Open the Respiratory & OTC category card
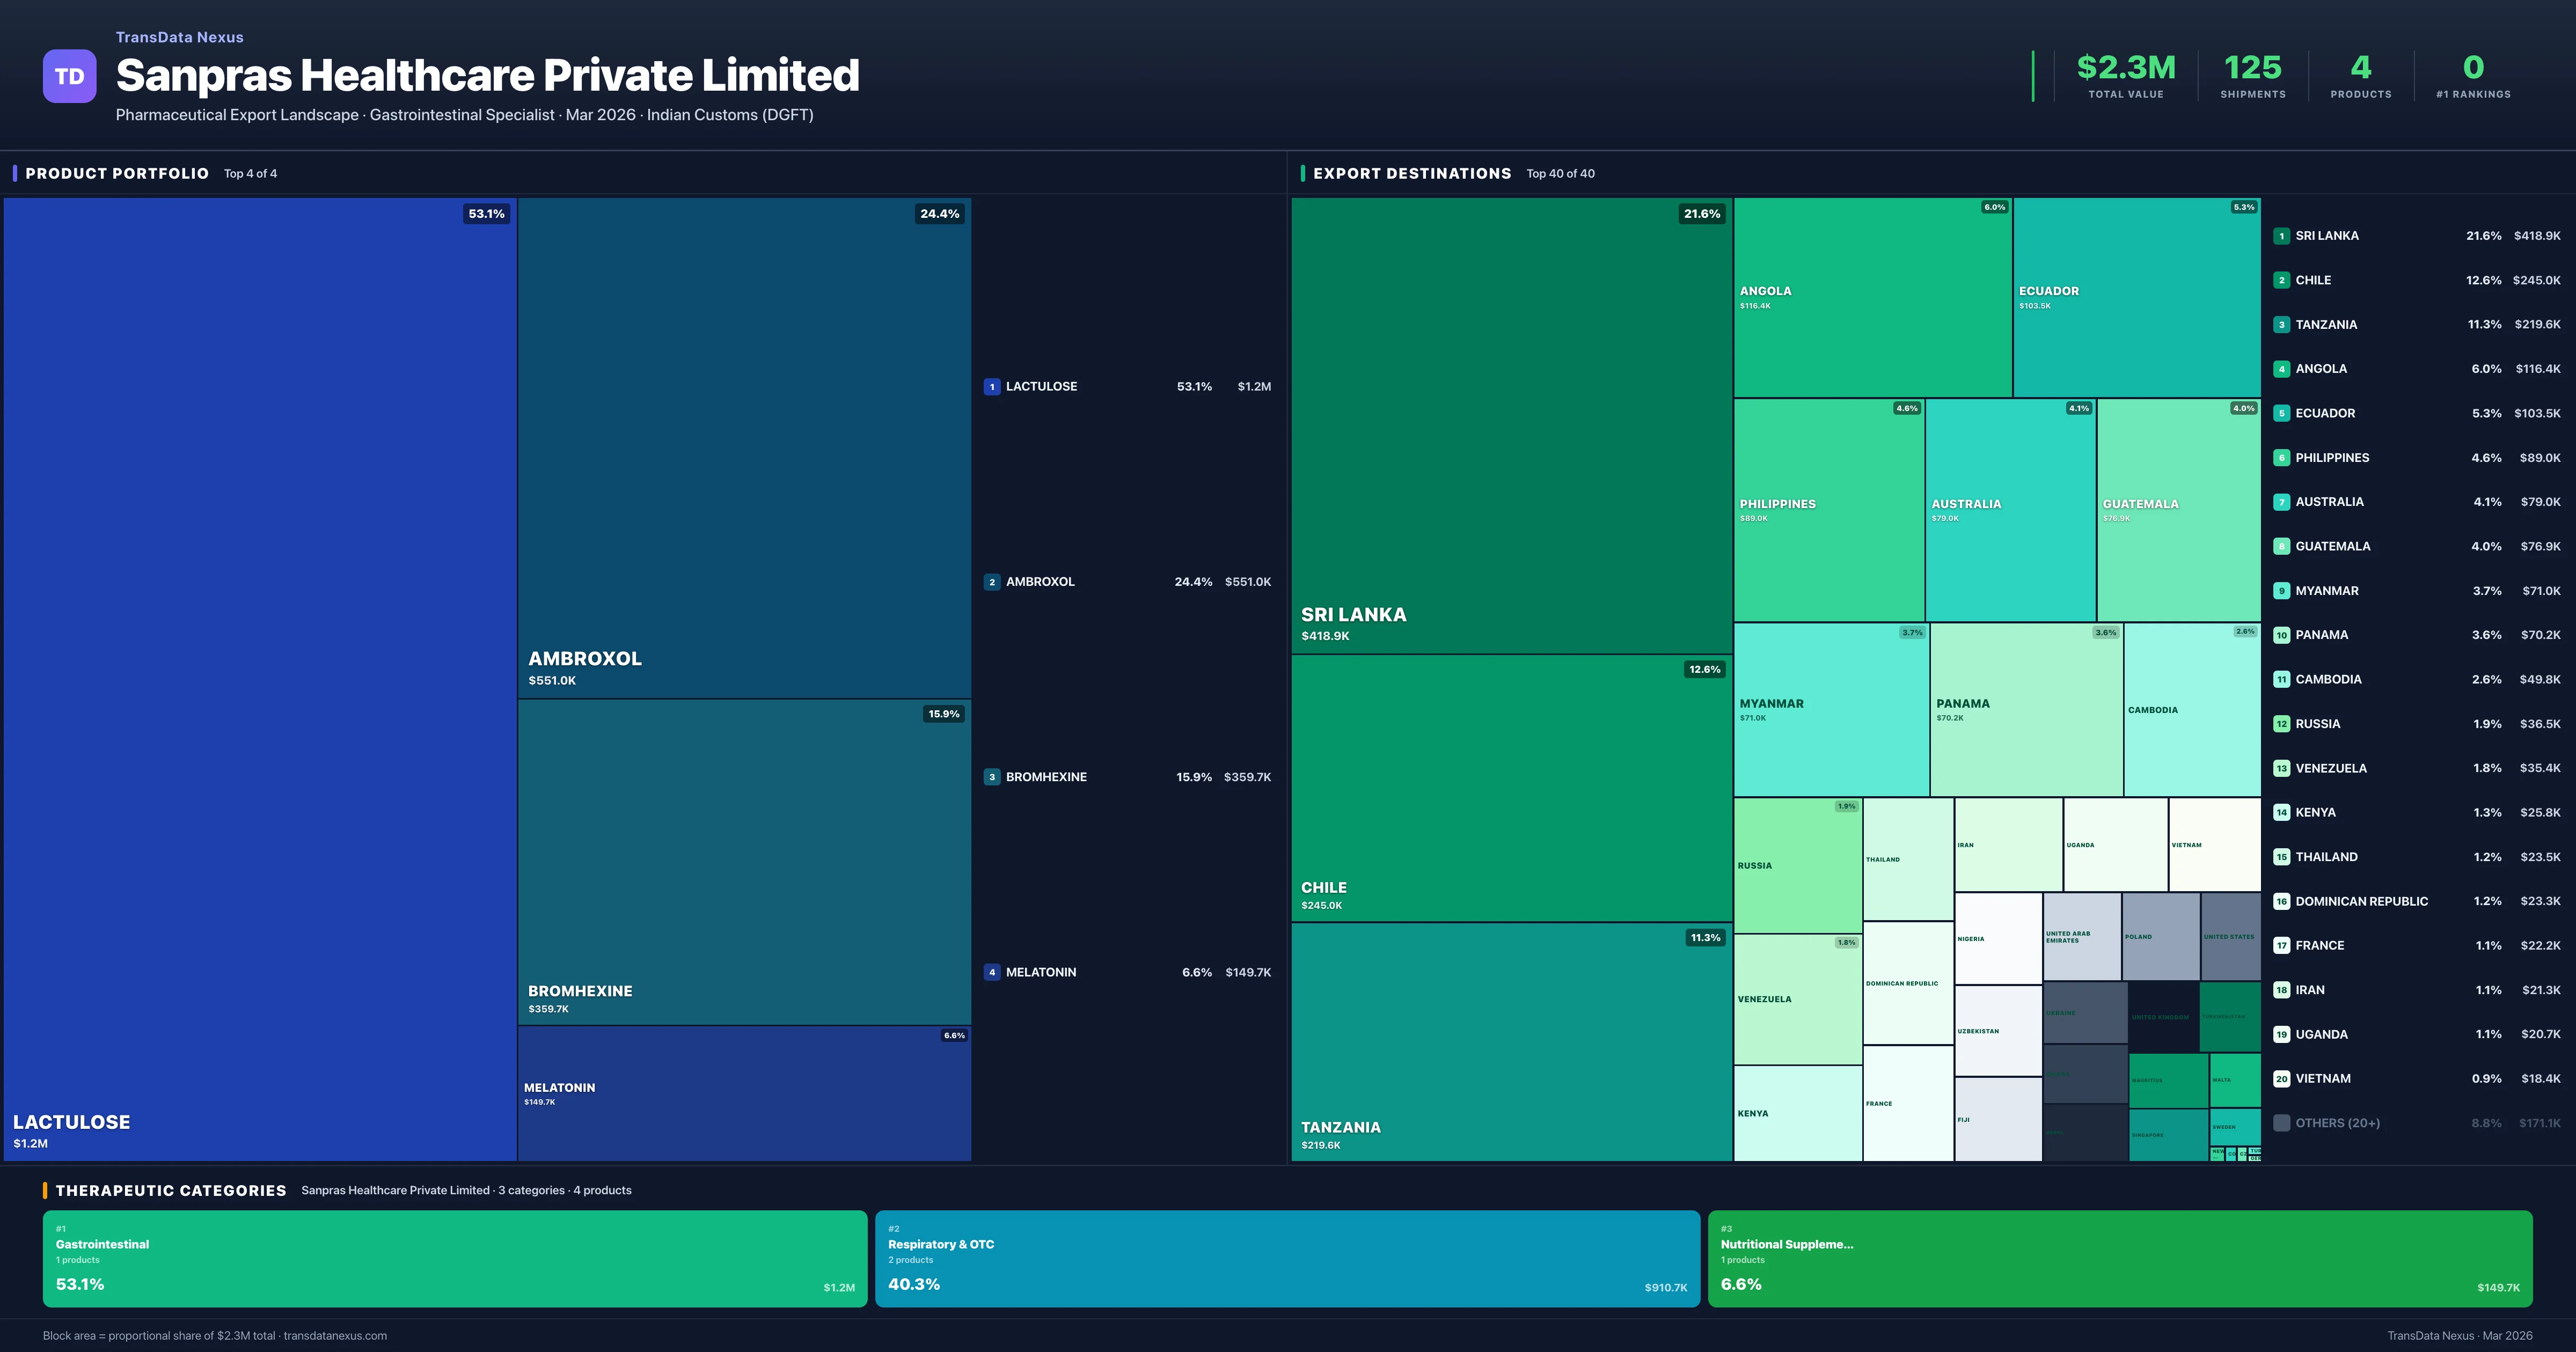Viewport: 2576px width, 1352px height. click(x=1287, y=1258)
